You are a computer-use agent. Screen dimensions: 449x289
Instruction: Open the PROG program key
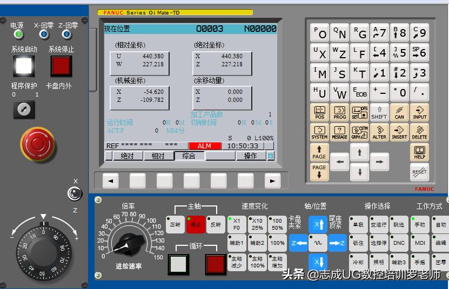pos(340,112)
